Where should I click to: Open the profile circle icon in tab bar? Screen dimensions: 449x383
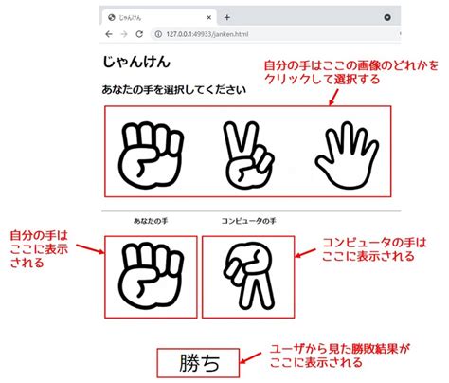pyautogui.click(x=387, y=17)
